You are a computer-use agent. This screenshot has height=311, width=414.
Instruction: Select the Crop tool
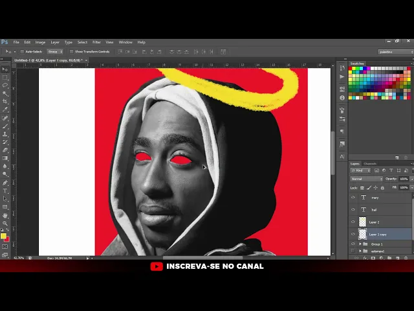click(5, 102)
